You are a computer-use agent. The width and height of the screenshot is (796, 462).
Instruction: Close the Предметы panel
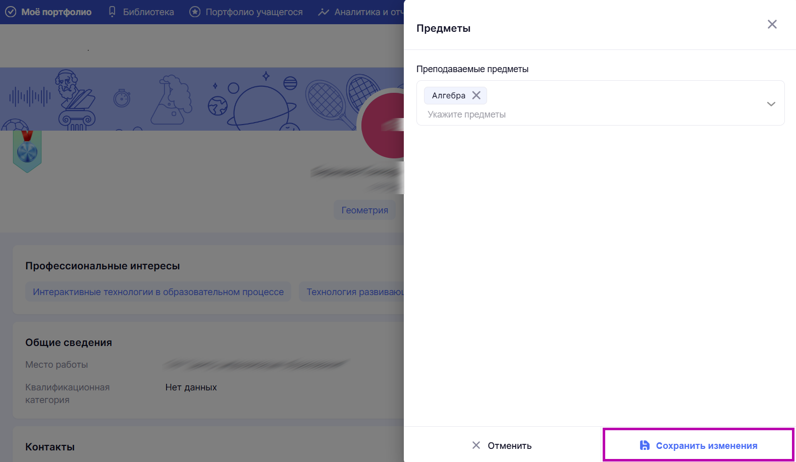(772, 24)
